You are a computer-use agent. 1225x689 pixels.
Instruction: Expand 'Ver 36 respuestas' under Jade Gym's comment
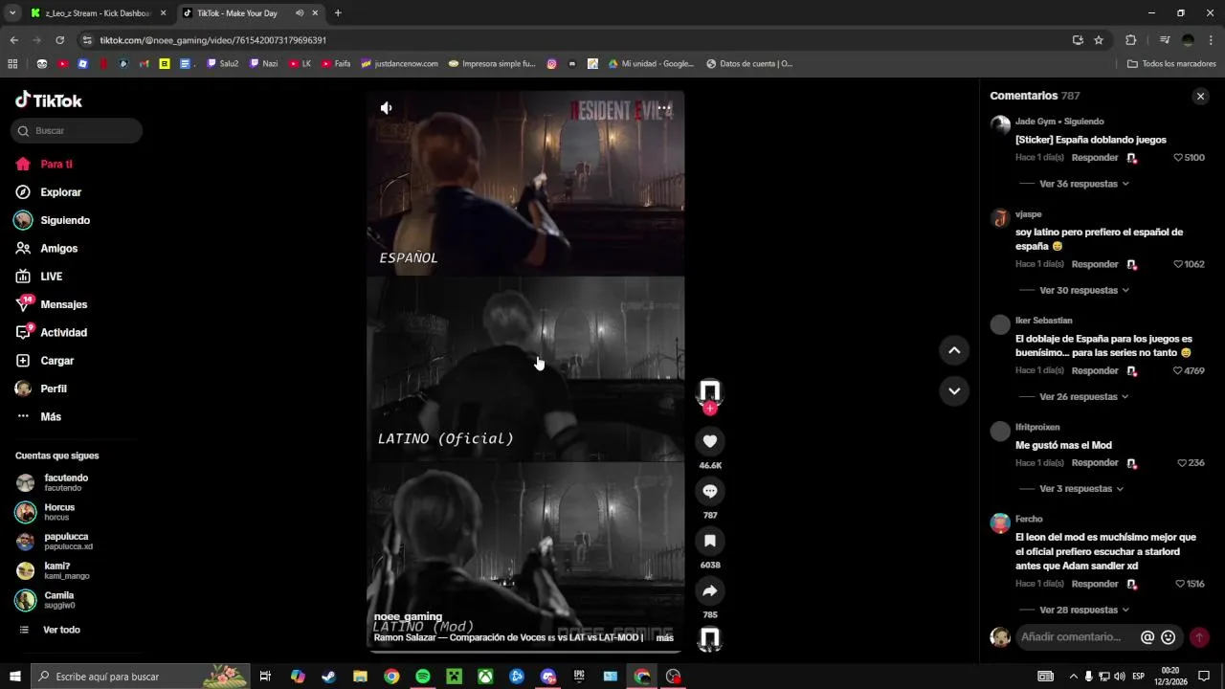[1084, 184]
